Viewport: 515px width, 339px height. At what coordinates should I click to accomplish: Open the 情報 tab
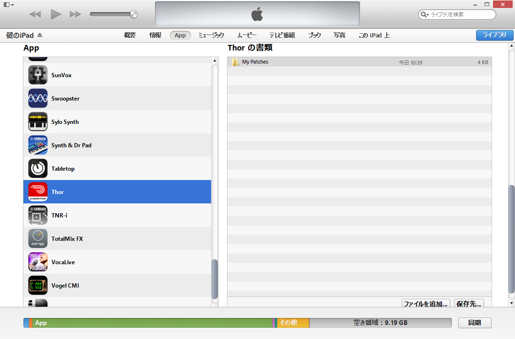(155, 35)
